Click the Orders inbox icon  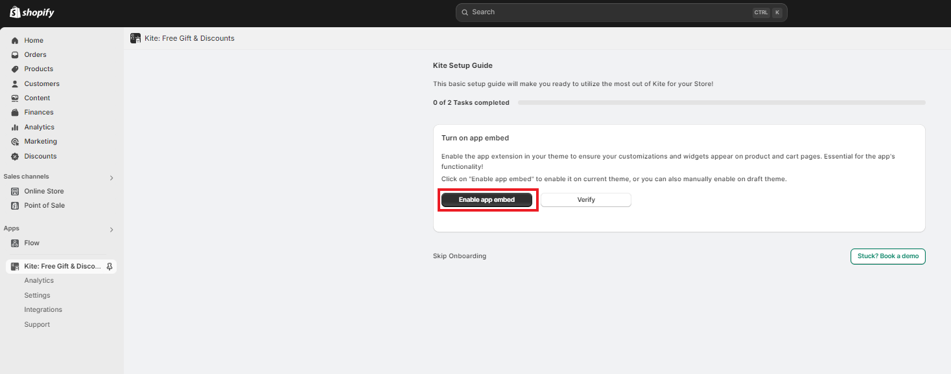[15, 55]
